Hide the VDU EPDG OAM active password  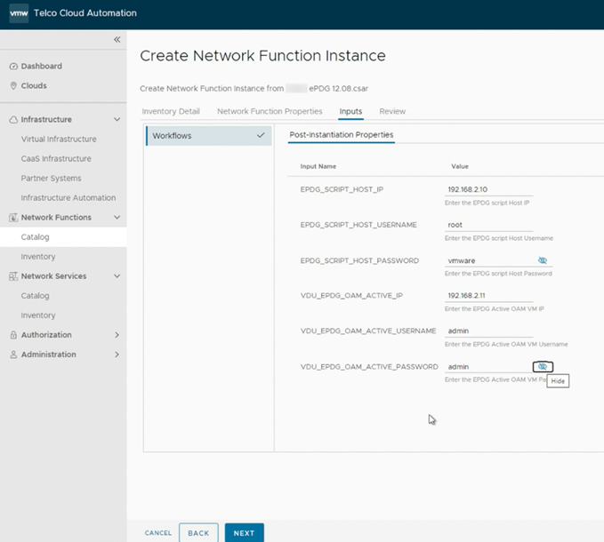(x=543, y=367)
